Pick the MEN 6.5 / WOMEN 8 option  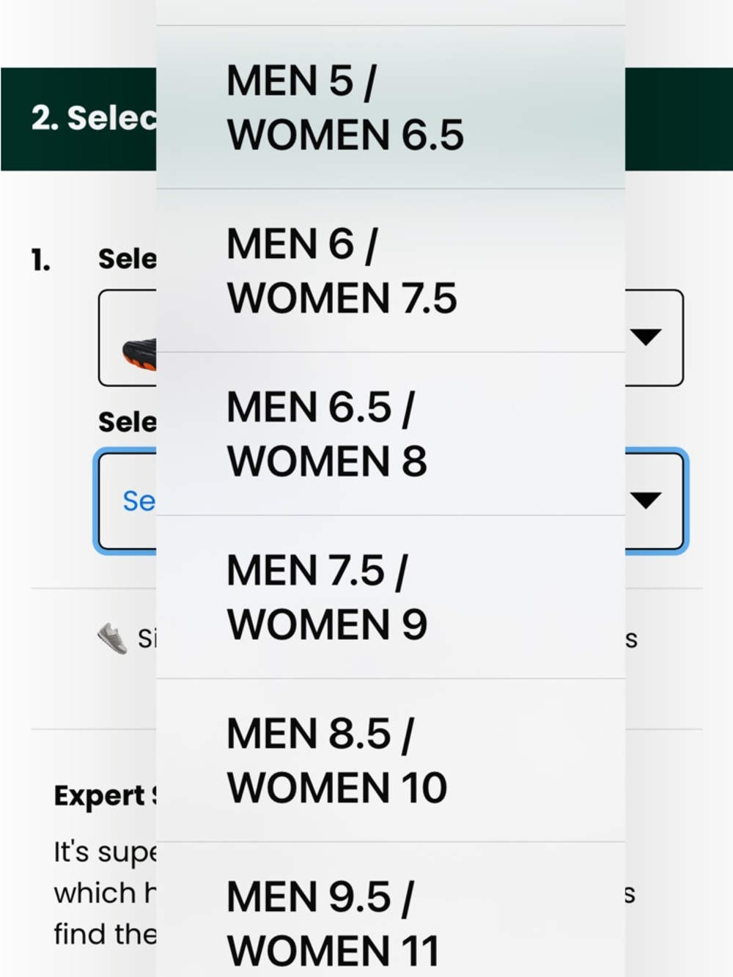coord(391,434)
